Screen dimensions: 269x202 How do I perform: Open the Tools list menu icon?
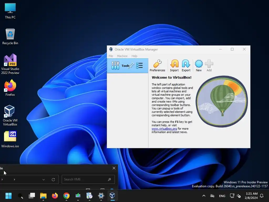coord(139,65)
